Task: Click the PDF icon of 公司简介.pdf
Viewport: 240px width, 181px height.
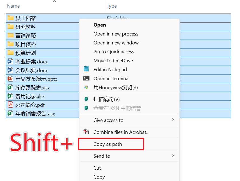Action: click(x=11, y=105)
